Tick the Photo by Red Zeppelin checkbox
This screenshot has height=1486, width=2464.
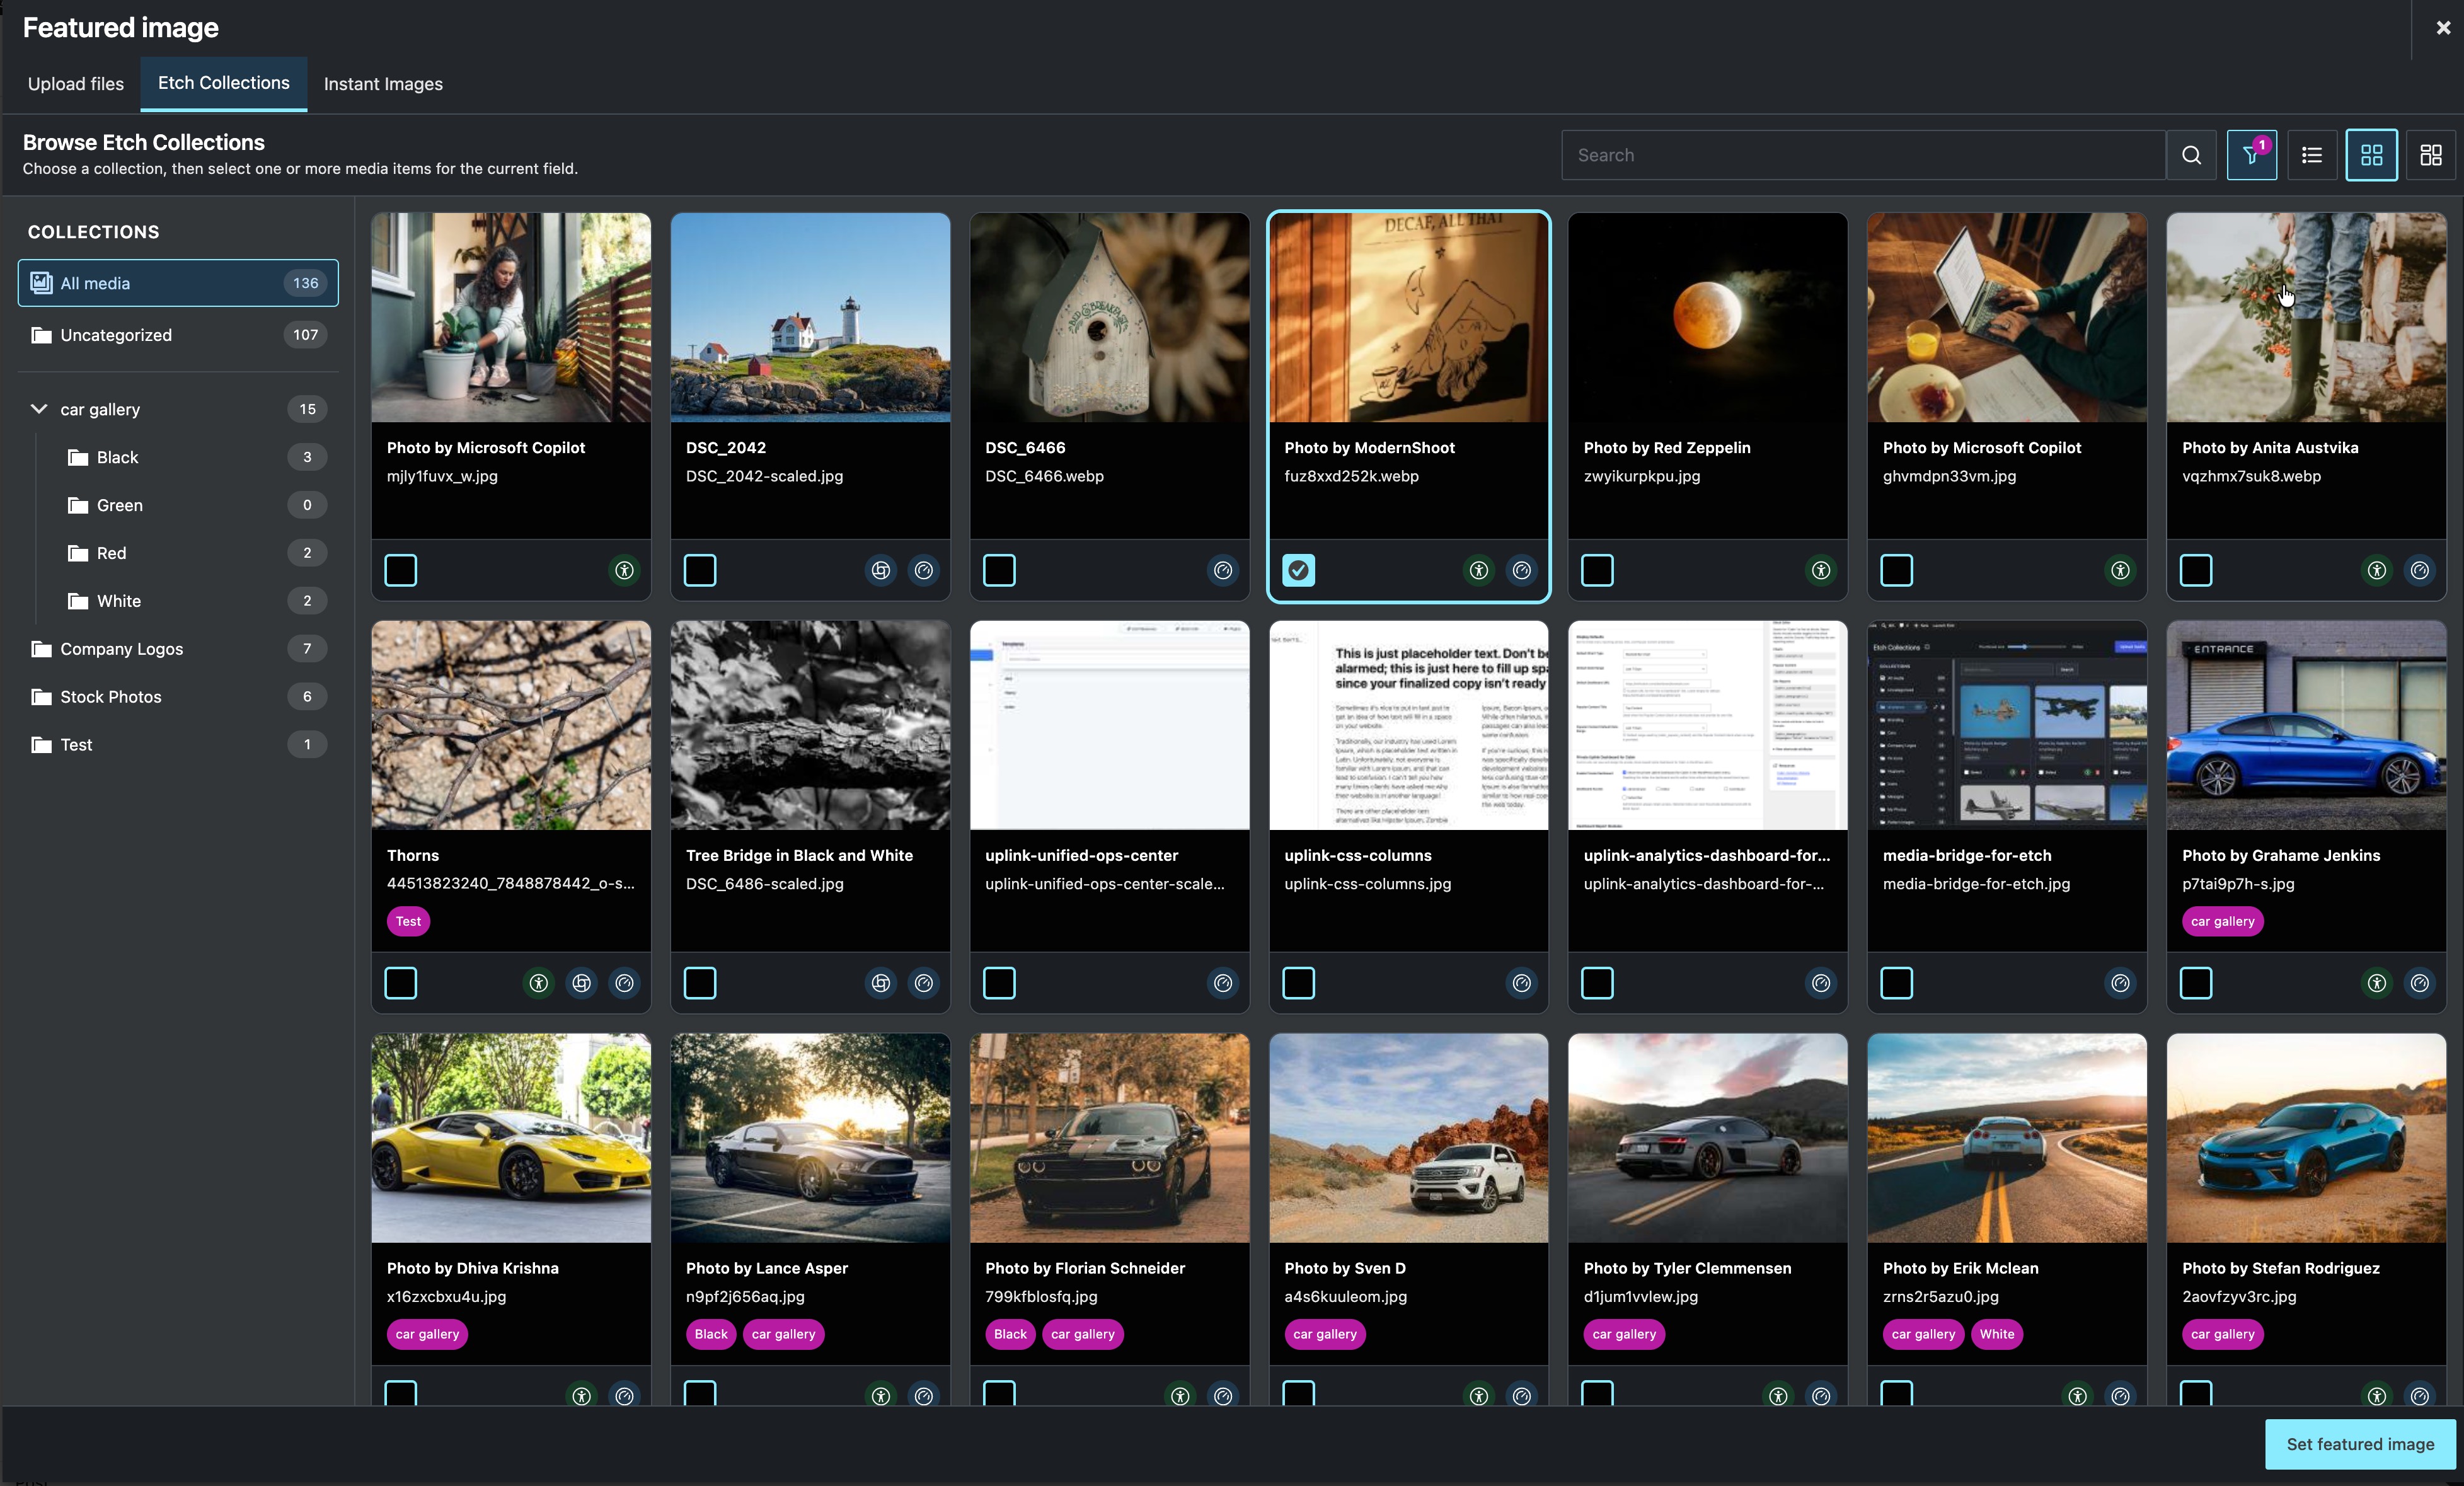click(1597, 570)
